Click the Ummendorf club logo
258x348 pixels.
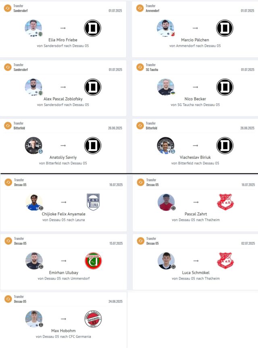pos(93,260)
